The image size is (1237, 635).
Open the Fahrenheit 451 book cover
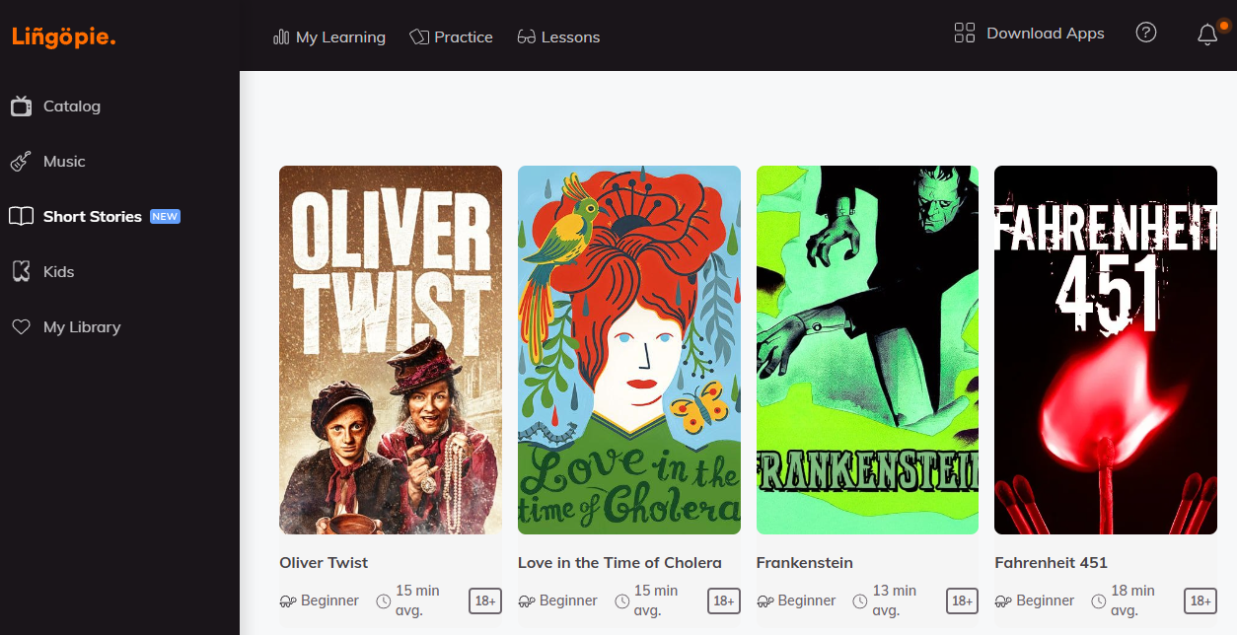(1105, 350)
